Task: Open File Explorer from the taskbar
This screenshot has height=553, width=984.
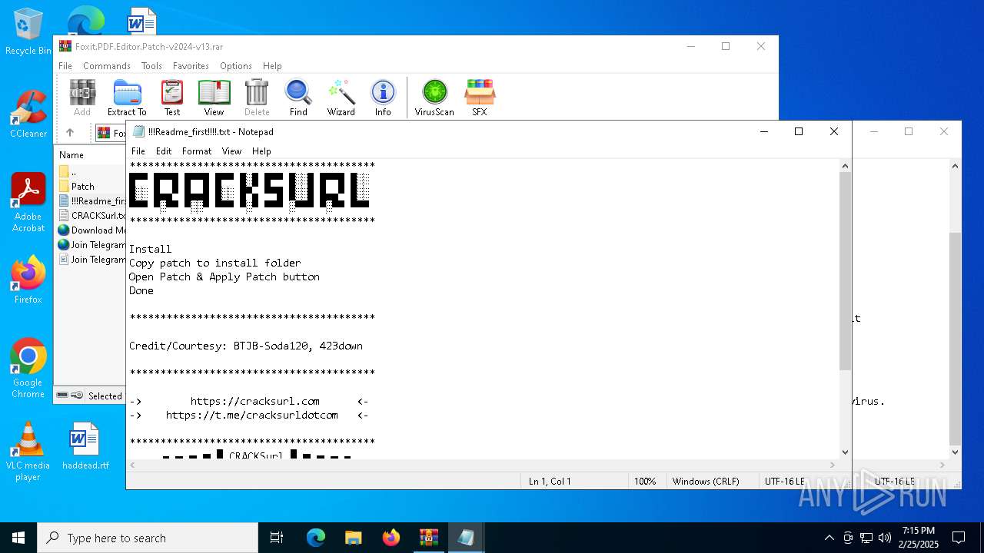Action: (x=354, y=538)
